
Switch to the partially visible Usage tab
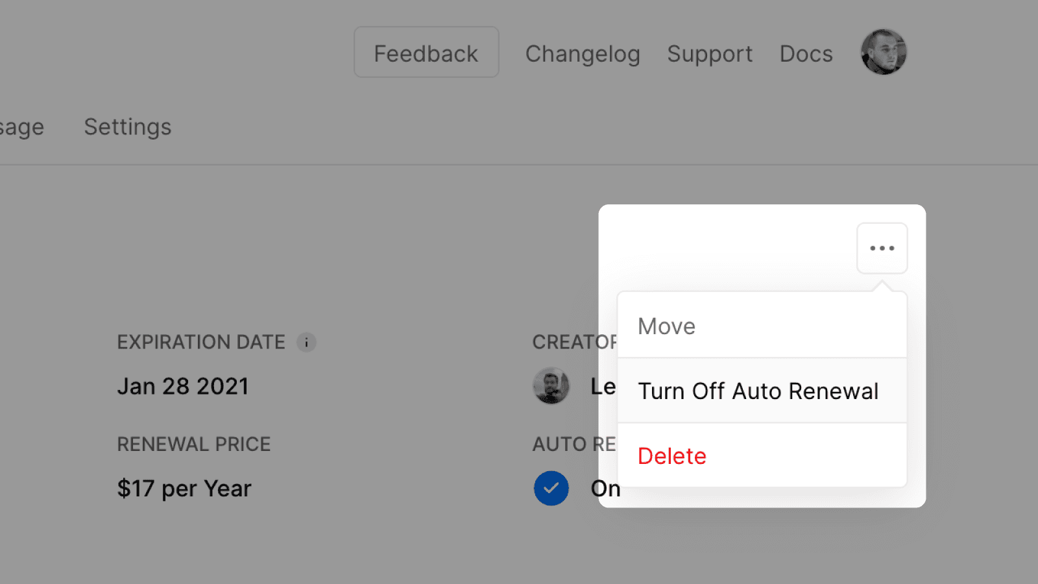21,127
